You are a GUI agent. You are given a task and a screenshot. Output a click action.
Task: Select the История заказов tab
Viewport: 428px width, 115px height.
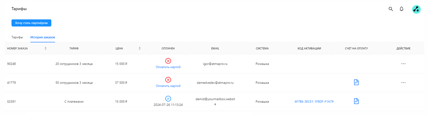tap(43, 37)
